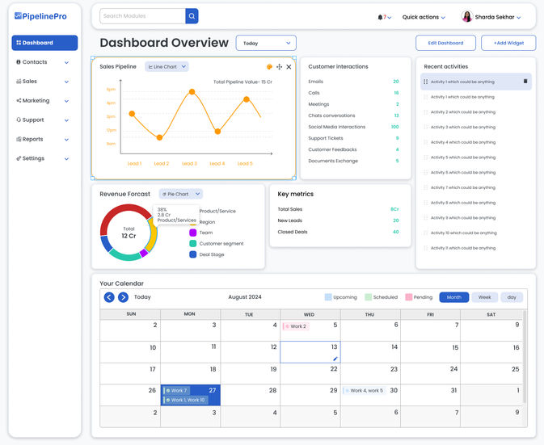Click the Total Sales metric row

(x=338, y=209)
